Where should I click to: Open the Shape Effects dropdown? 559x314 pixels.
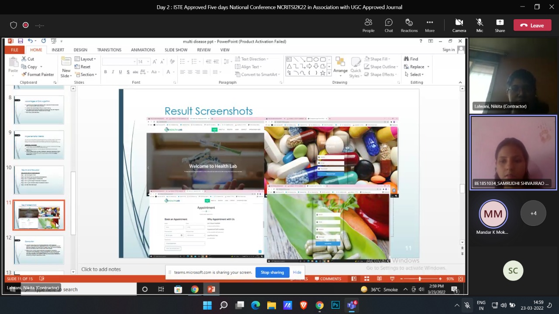pos(380,75)
